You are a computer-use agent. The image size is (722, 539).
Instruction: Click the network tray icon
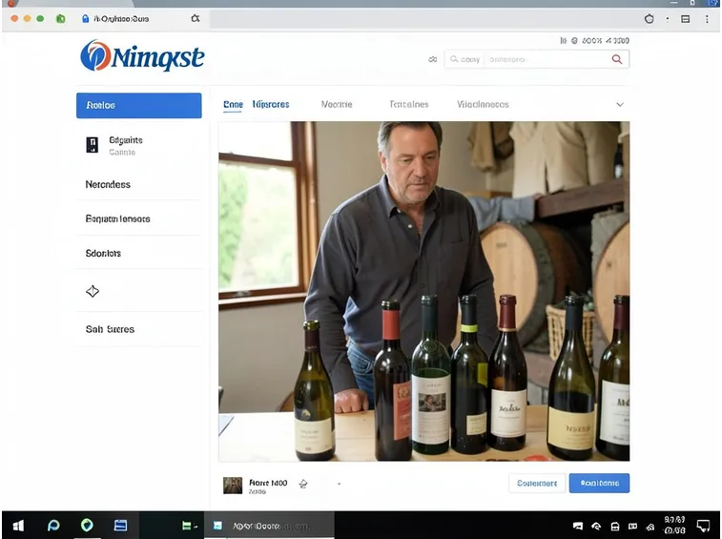point(596,526)
